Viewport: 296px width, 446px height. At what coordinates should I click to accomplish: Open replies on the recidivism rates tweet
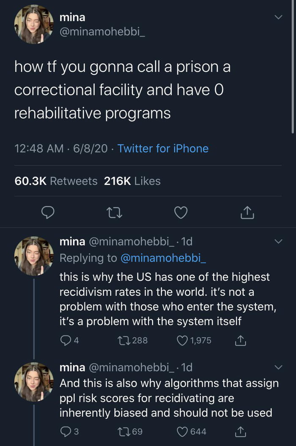[66, 340]
